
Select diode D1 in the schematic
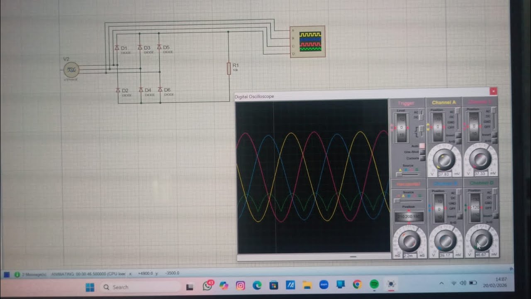coord(117,48)
